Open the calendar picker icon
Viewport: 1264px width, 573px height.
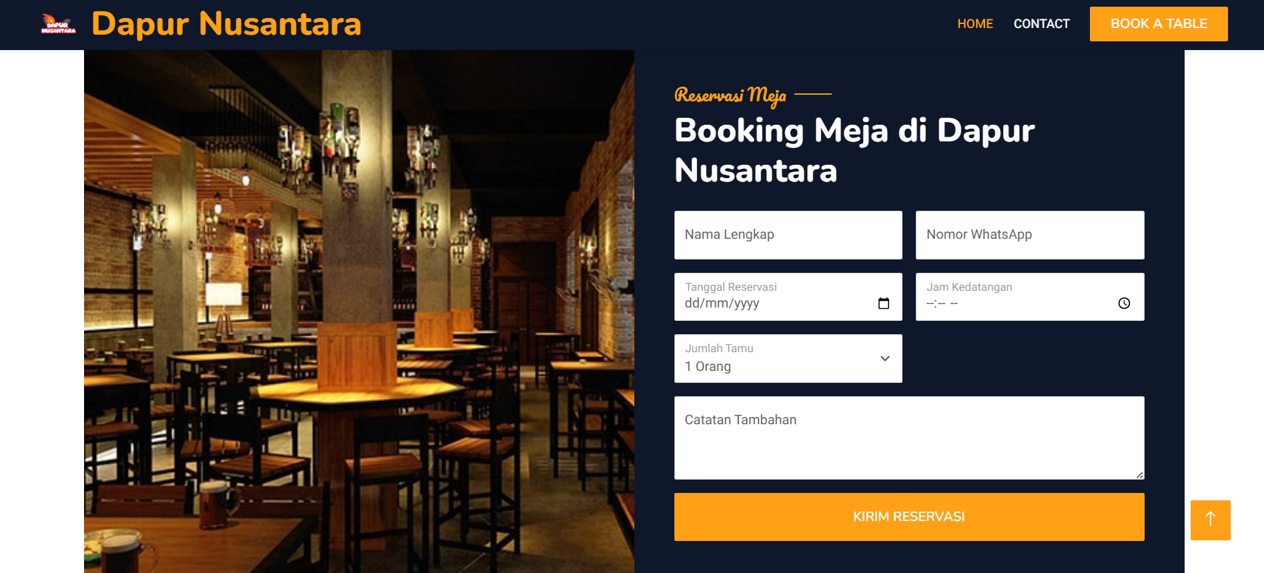point(884,304)
